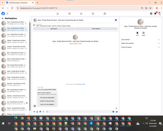Search in conversation using Search icon
This screenshot has width=163, height=131.
[143, 33]
